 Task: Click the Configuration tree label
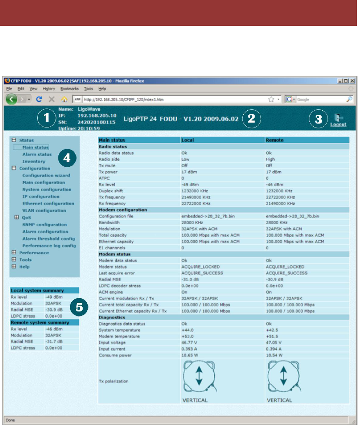tap(35, 168)
